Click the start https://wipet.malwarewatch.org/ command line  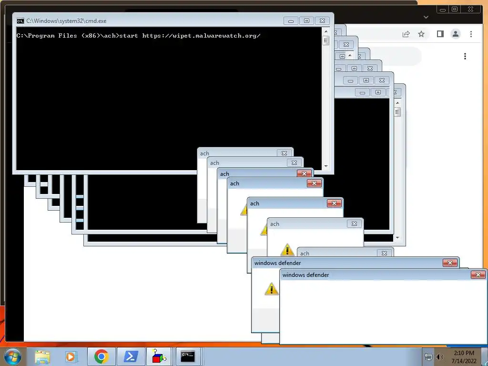tap(190, 35)
